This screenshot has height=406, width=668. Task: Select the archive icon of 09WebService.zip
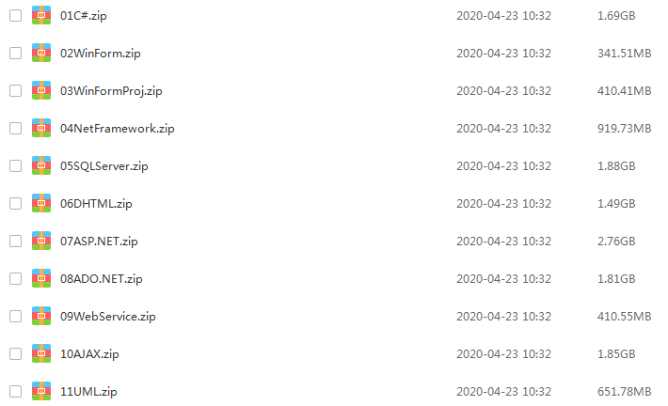click(41, 316)
